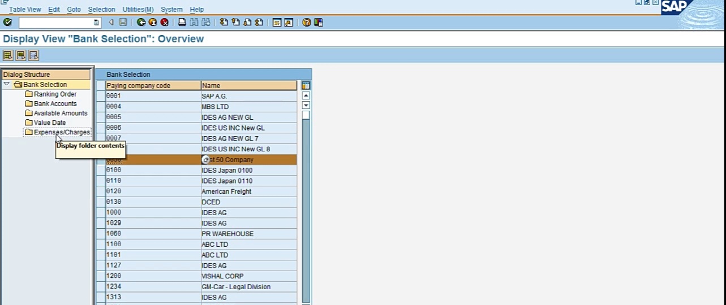The height and width of the screenshot is (305, 726).
Task: Select row selector for company code 1000
Action: click(101, 212)
